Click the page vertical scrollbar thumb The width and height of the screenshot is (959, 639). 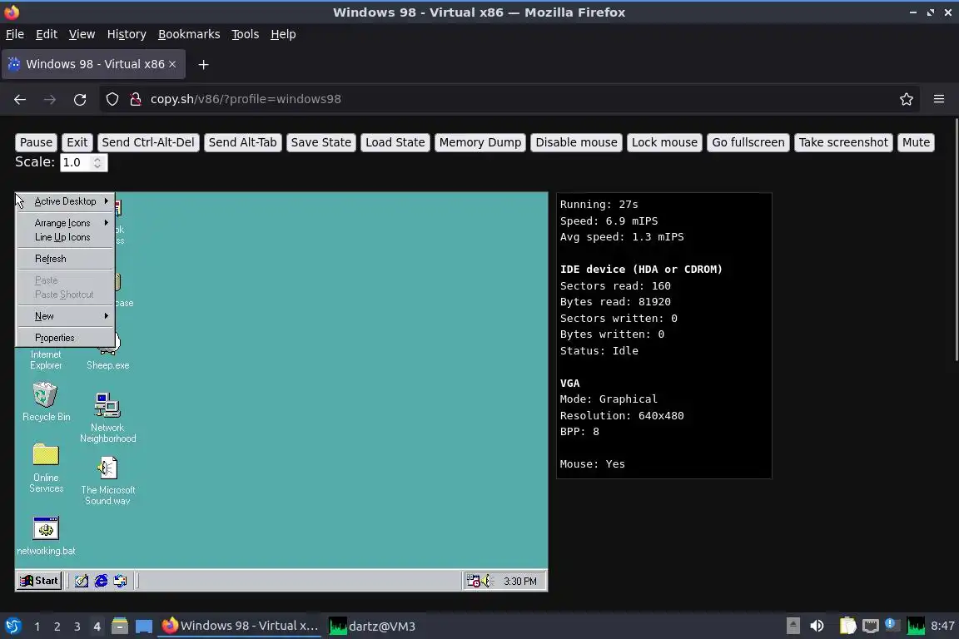(x=957, y=239)
